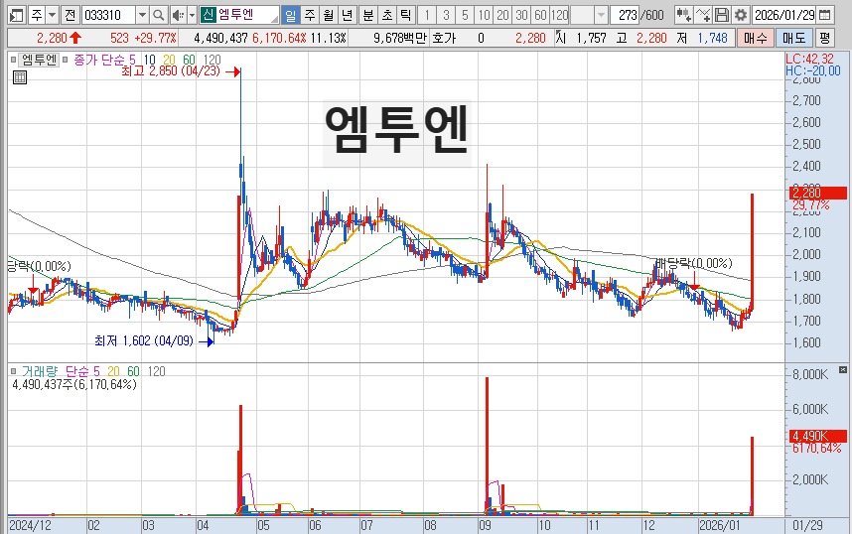Viewport: 852px width, 534px height.
Task: Choose the 3 interval button
Action: (x=446, y=15)
